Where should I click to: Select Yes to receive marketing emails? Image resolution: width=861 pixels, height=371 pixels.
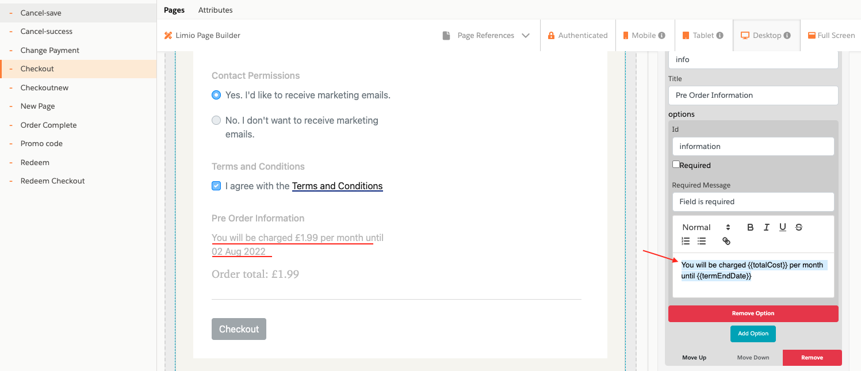coord(216,95)
